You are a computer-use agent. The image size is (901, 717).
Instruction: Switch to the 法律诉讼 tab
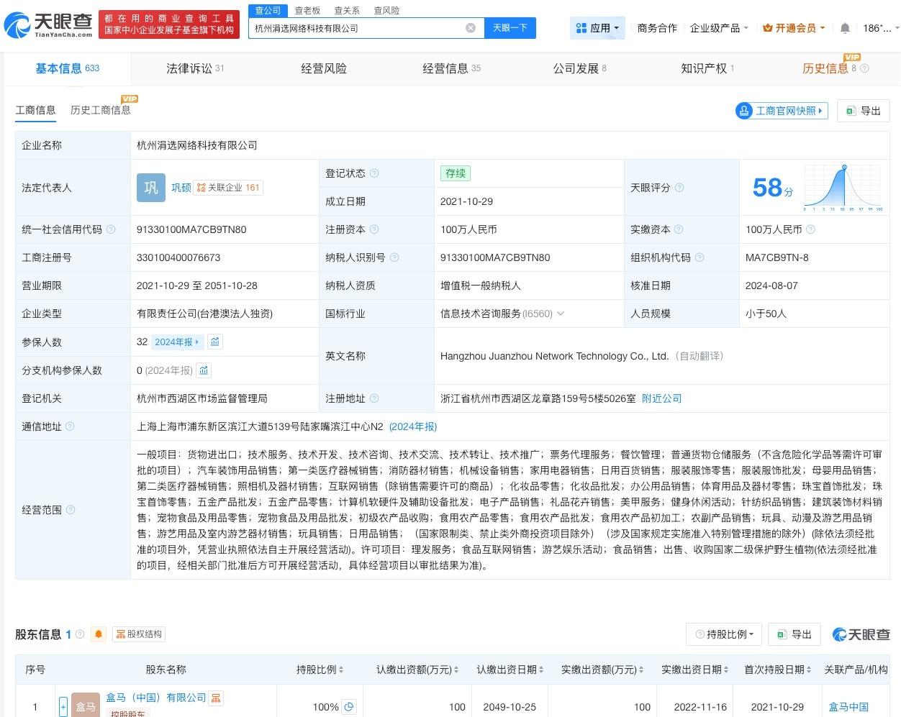click(x=195, y=68)
